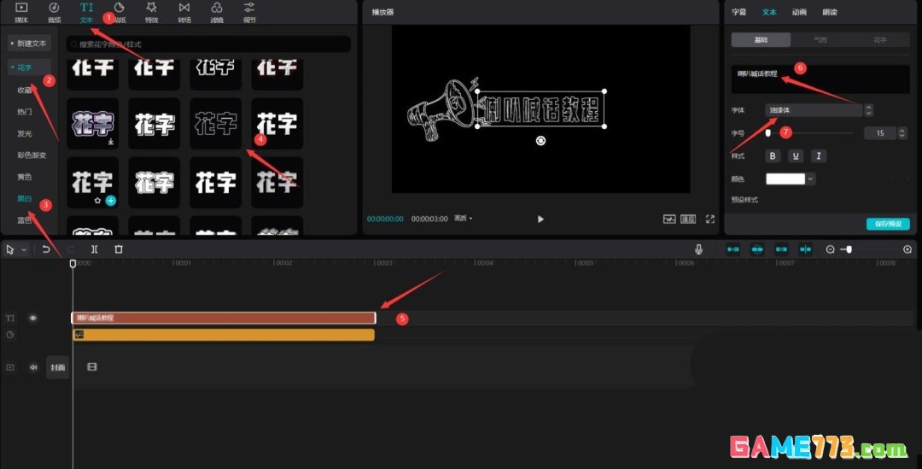The height and width of the screenshot is (469, 922).
Task: Click the white text color swatch
Action: coord(785,179)
